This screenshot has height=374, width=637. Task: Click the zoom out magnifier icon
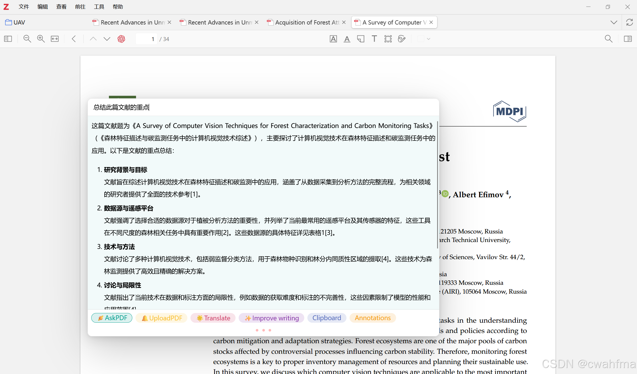27,39
